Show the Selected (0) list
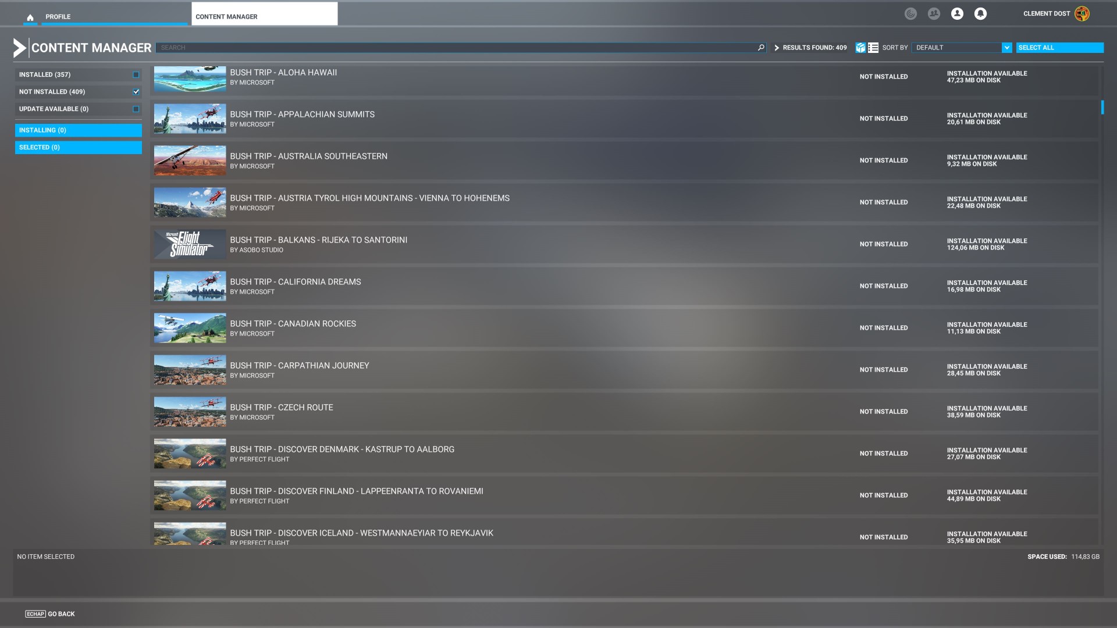 coord(79,148)
